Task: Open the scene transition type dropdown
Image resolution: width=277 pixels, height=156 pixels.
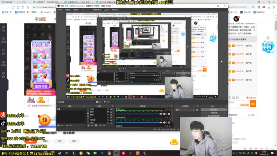Action: click(x=185, y=110)
